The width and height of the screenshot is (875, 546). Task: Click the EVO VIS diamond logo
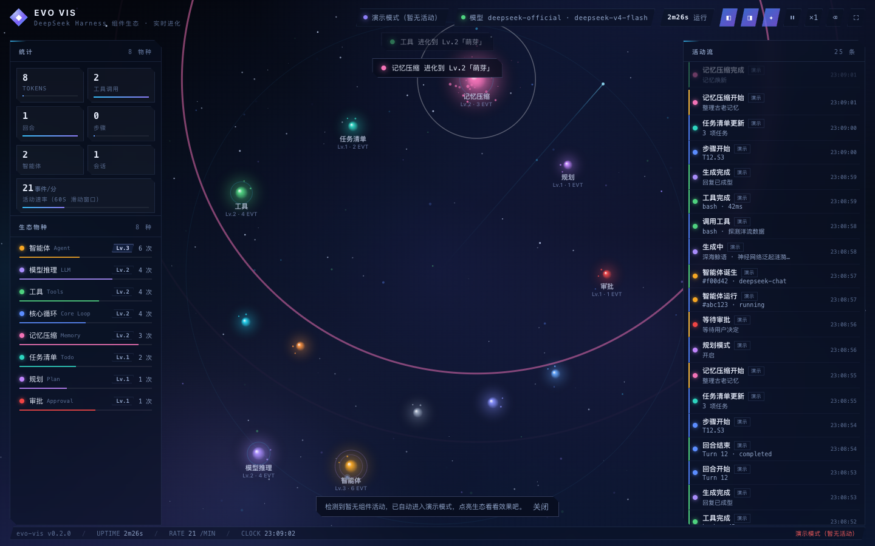pos(19,18)
